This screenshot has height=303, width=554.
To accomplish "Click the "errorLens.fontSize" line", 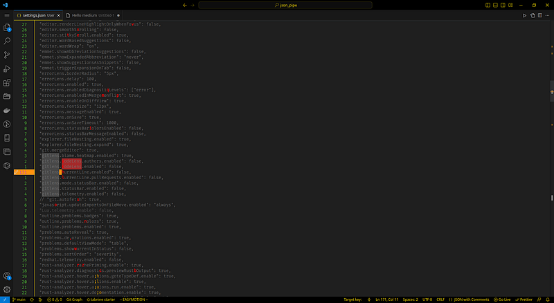I will (75, 107).
